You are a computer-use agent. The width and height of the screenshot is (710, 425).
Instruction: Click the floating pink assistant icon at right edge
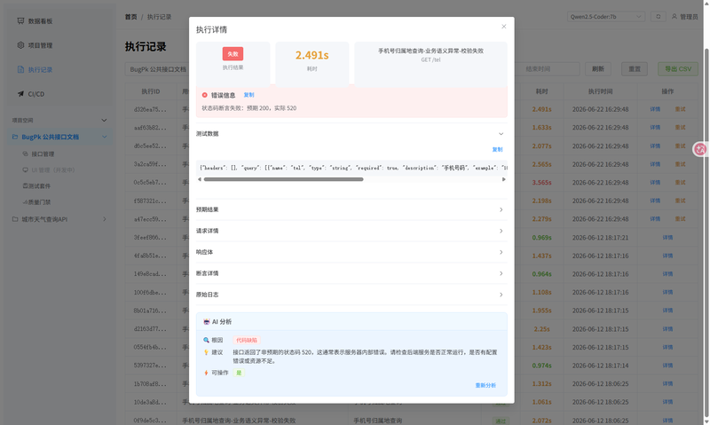coord(700,149)
